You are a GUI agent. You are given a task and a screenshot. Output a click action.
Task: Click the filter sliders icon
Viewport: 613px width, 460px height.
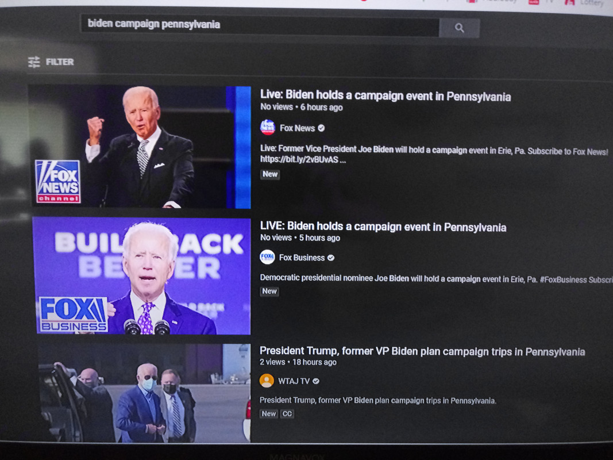(x=34, y=62)
